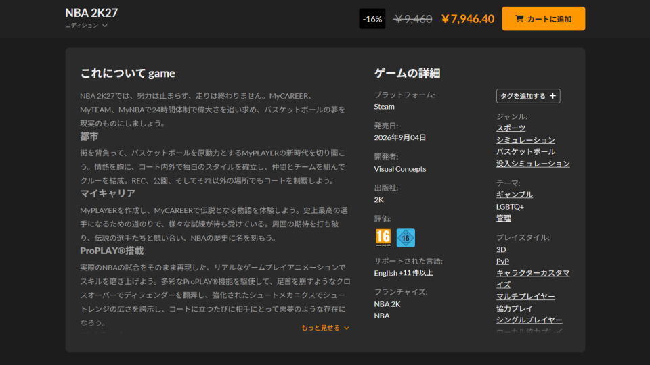Click the NBA 2K franchise entry
This screenshot has height=365, width=650.
click(387, 303)
